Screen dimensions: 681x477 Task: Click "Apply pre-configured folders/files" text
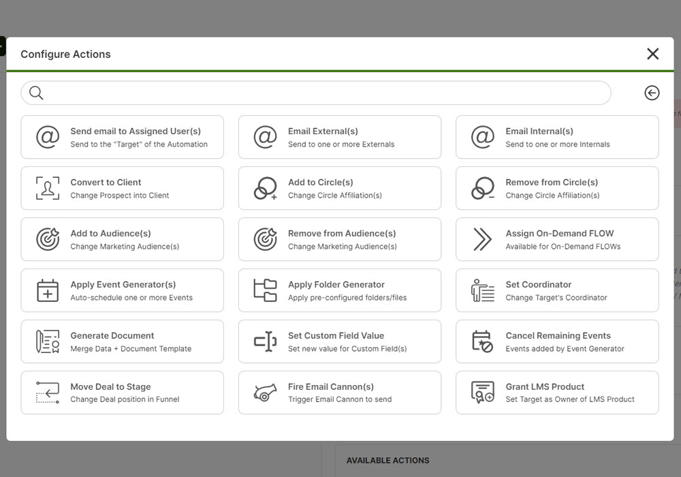[347, 298]
